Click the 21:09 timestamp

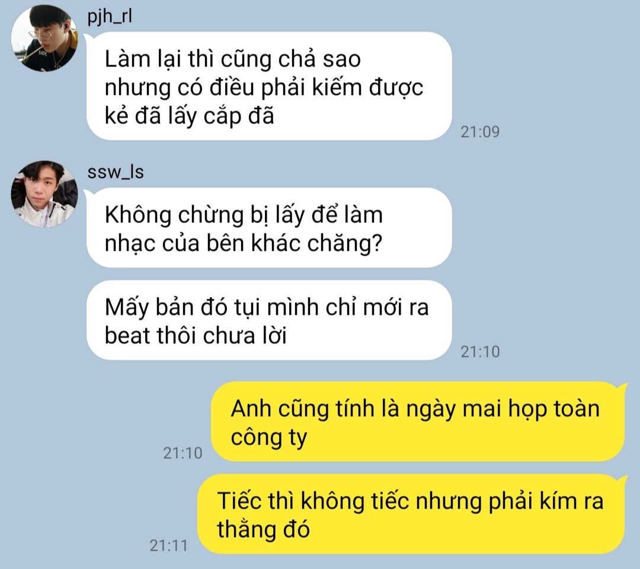pos(480,132)
